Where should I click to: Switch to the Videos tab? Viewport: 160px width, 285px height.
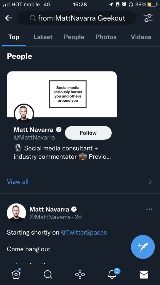141,37
